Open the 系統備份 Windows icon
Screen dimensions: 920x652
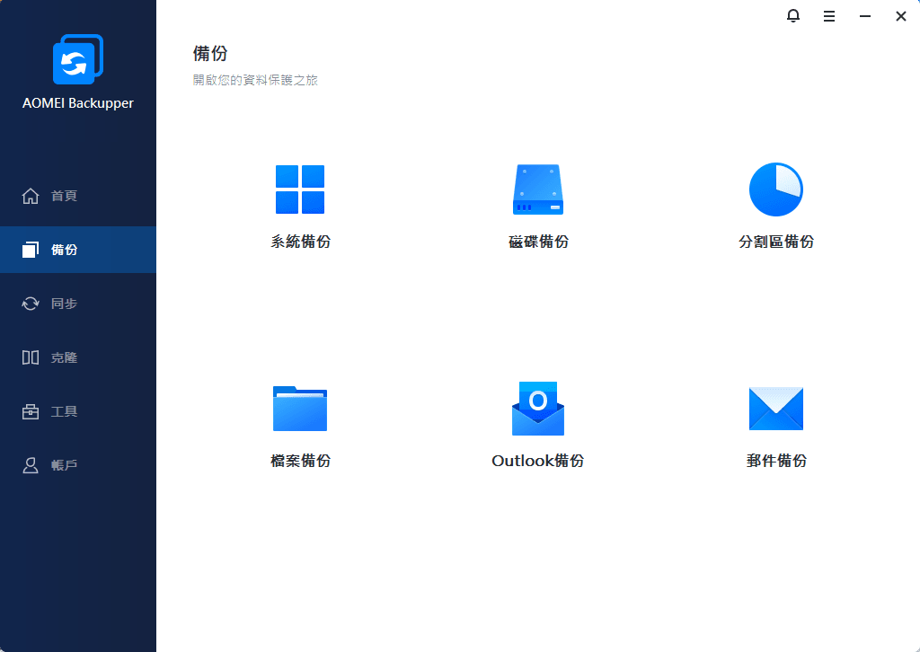300,189
